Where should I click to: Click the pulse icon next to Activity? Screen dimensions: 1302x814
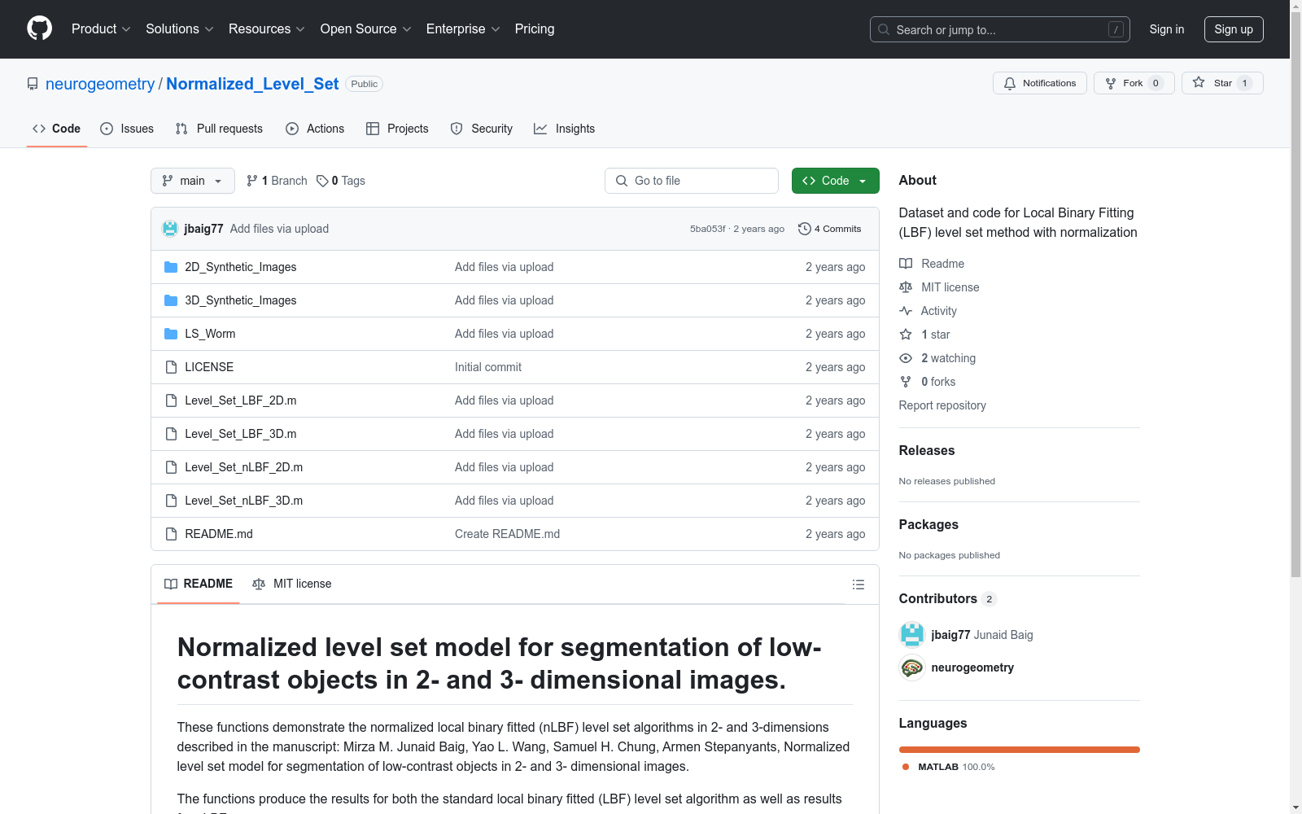pos(906,311)
